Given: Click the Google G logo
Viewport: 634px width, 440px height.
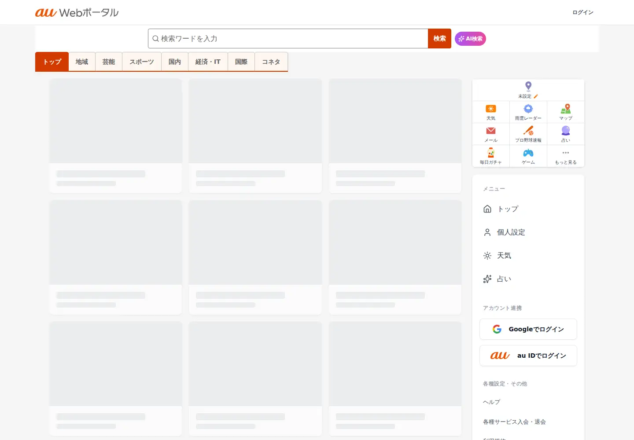Looking at the screenshot, I should tap(497, 329).
